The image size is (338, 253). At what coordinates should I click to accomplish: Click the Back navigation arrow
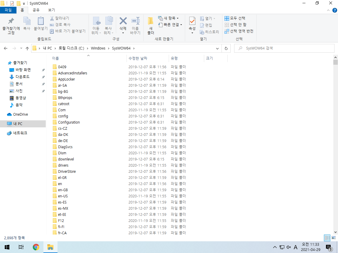click(x=6, y=48)
